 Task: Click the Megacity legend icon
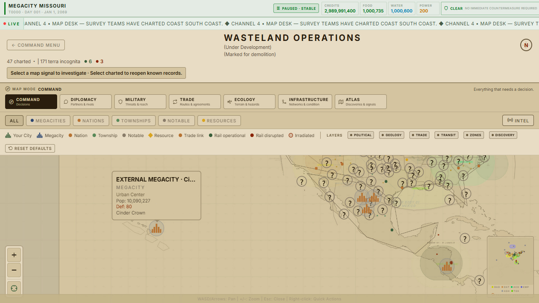(40, 136)
